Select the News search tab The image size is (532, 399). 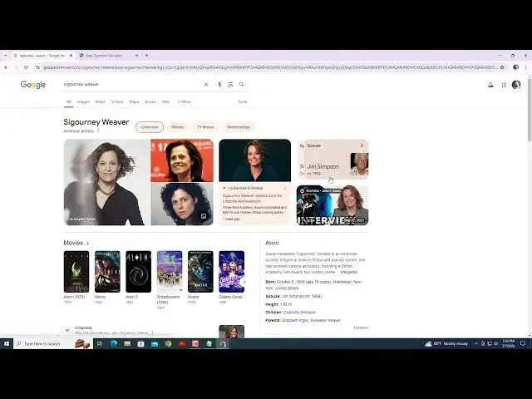pyautogui.click(x=100, y=101)
